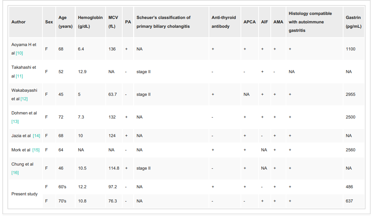Viewport: 373px width, 216px height.
Task: Select the Hemoglobin (g/dL) column header
Action: tap(90, 22)
